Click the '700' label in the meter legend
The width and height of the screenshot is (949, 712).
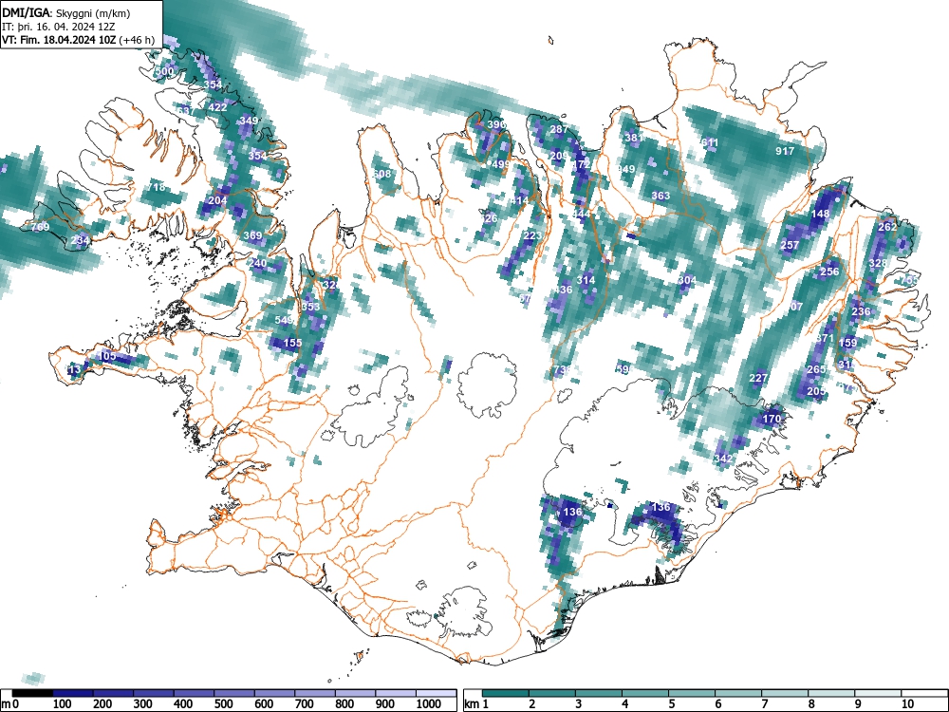(304, 703)
